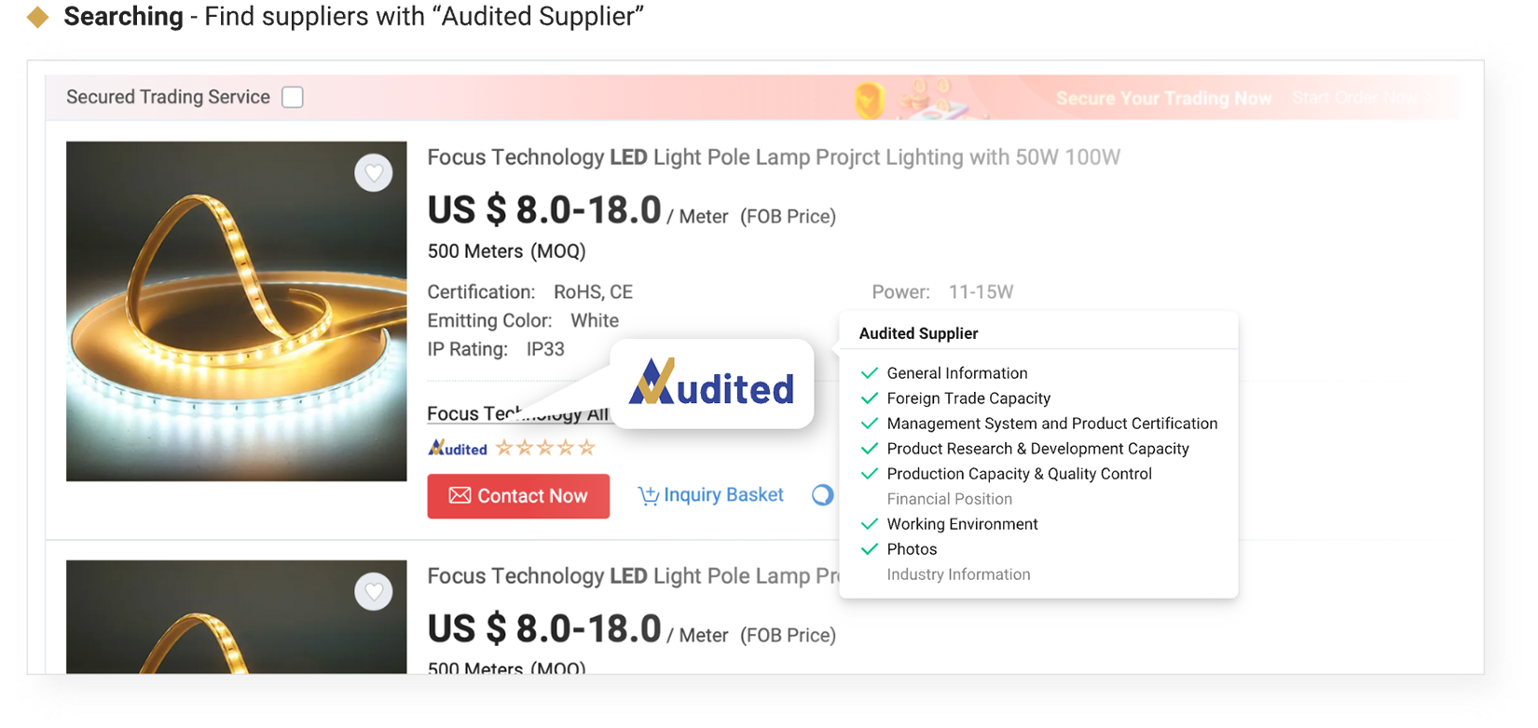Click the small Audited badge under supplier name
The width and height of the screenshot is (1538, 728).
pos(458,449)
